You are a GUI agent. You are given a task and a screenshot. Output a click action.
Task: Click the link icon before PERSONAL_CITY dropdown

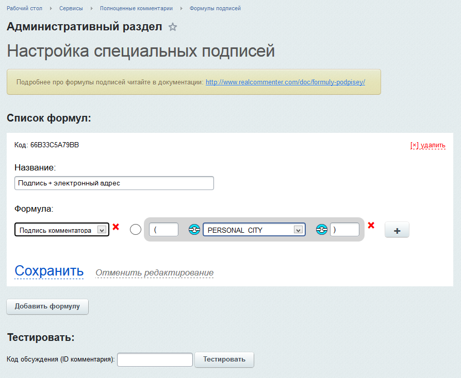194,230
